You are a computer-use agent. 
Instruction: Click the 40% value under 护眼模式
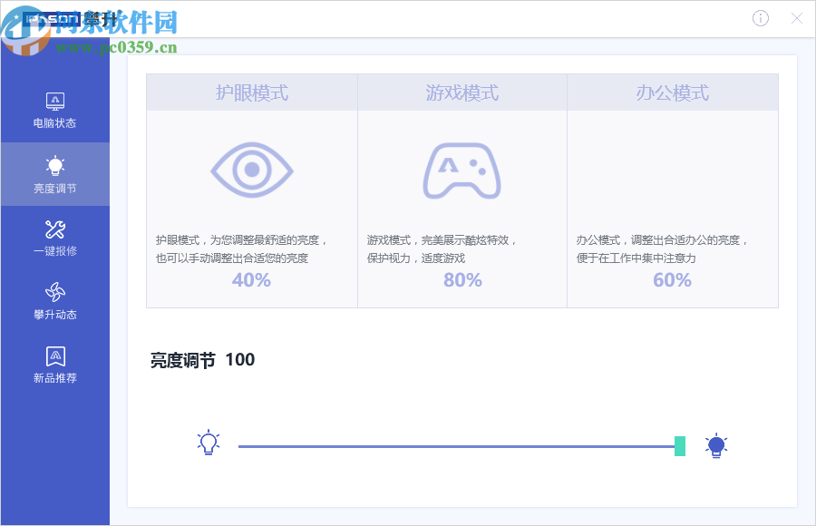click(x=250, y=280)
